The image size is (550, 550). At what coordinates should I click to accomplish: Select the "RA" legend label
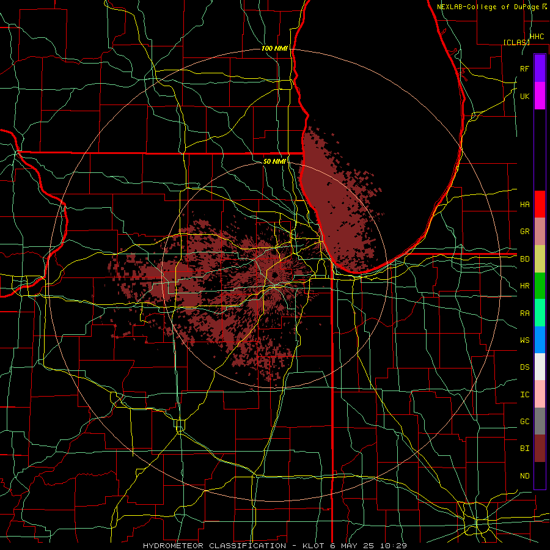pyautogui.click(x=525, y=313)
